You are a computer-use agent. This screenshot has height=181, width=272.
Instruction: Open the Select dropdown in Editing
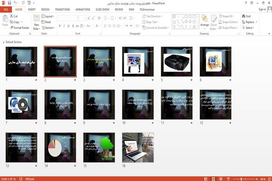pyautogui.click(x=248, y=28)
